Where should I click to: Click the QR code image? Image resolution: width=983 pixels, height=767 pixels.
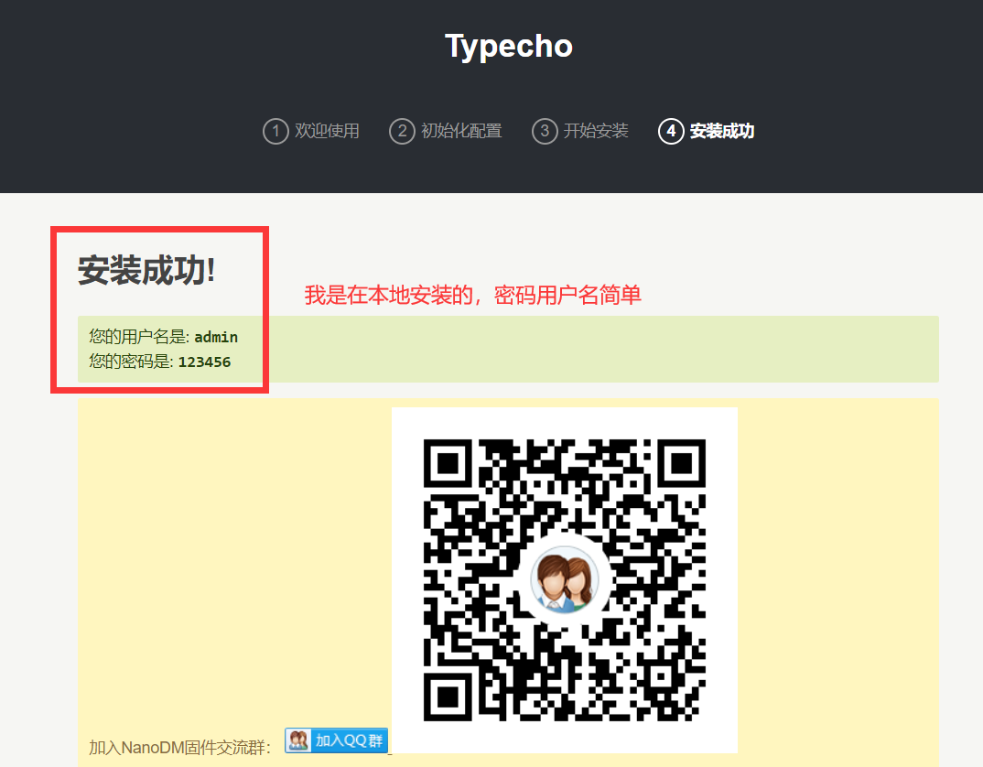point(564,580)
